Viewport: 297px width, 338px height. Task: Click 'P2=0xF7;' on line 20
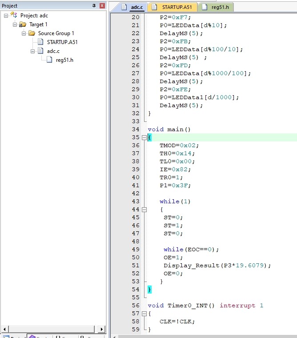(175, 17)
